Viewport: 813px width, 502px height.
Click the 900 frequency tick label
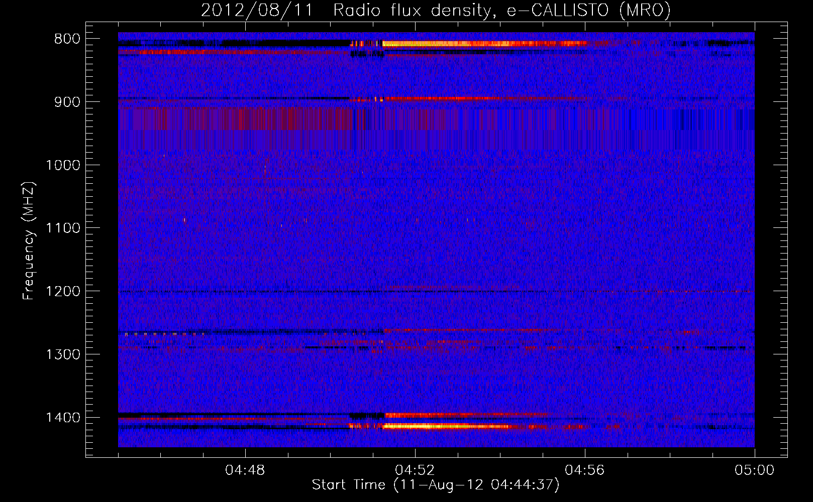[67, 102]
